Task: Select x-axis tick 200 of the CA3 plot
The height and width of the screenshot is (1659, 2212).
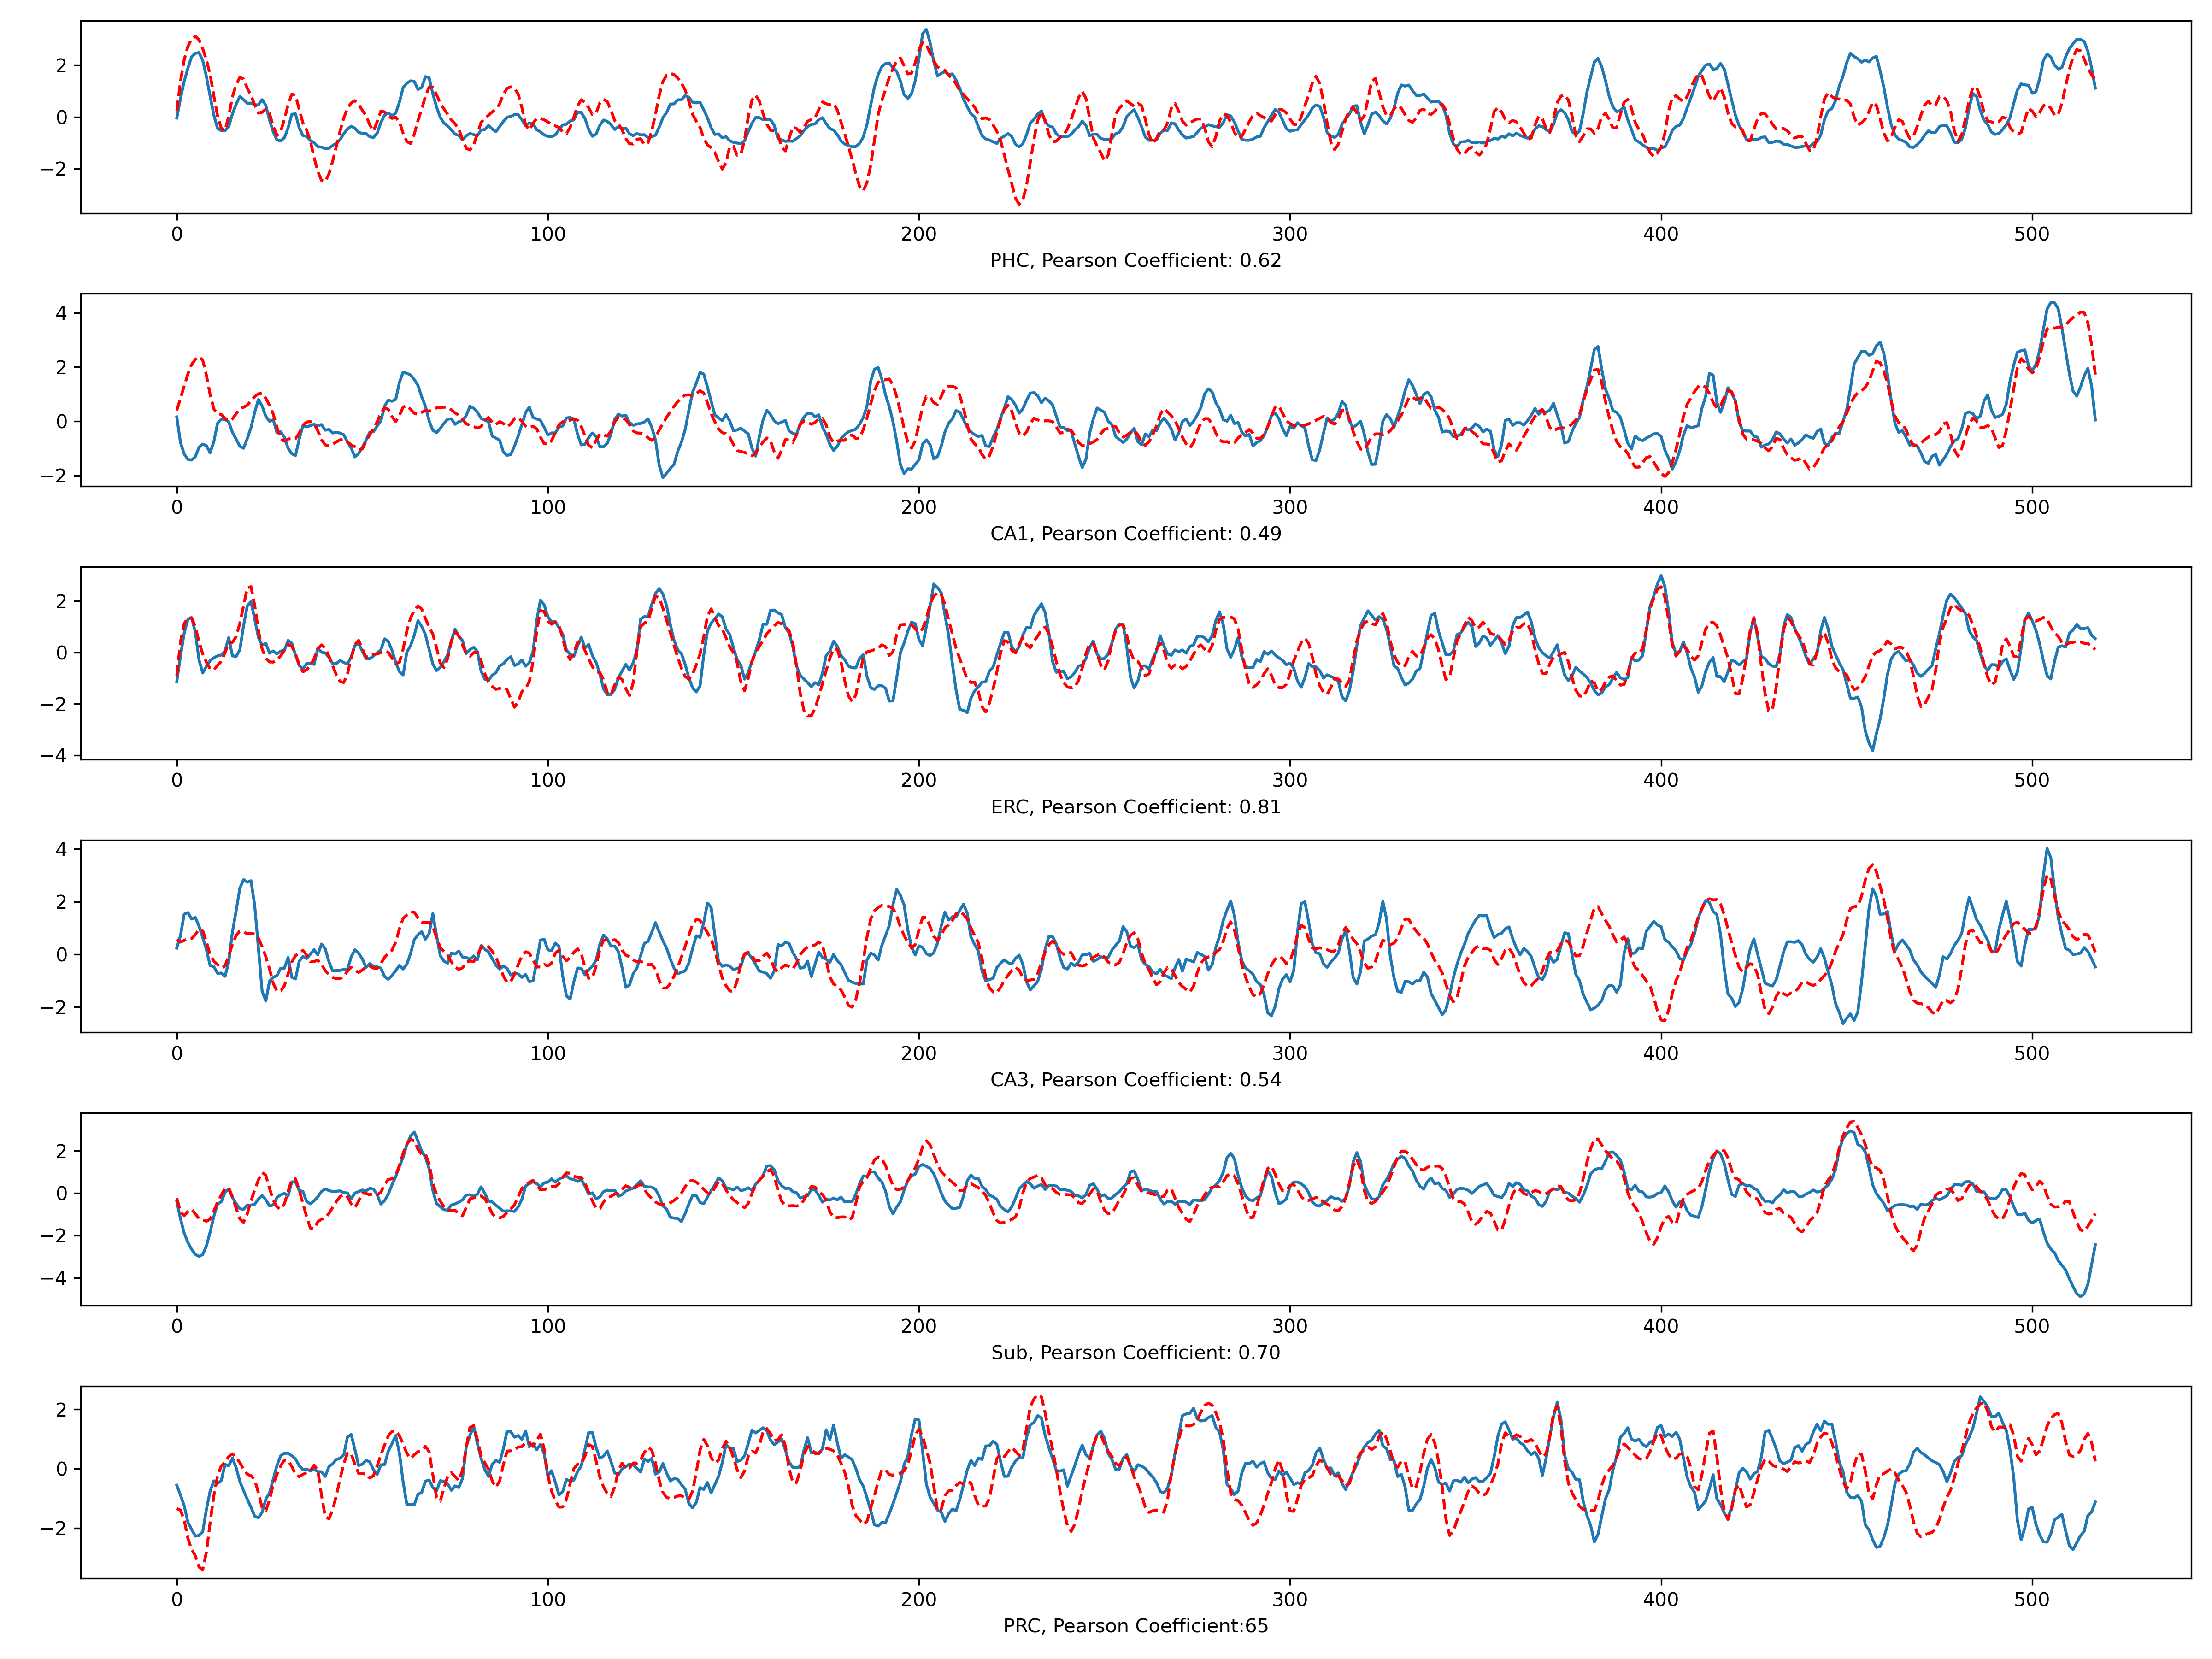Action: pyautogui.click(x=918, y=1053)
